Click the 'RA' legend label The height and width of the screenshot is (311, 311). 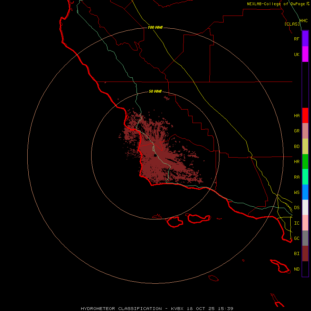coord(296,177)
